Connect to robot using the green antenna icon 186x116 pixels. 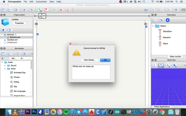(39, 10)
